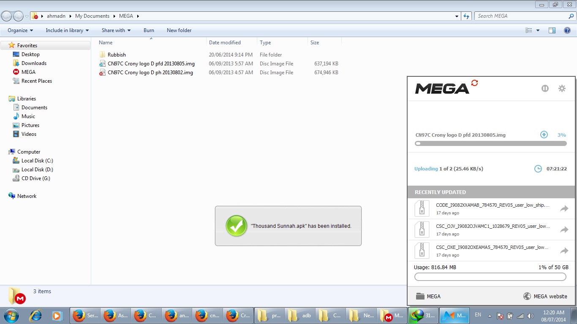Open Desktop in Favorites
577x324 pixels.
30,54
